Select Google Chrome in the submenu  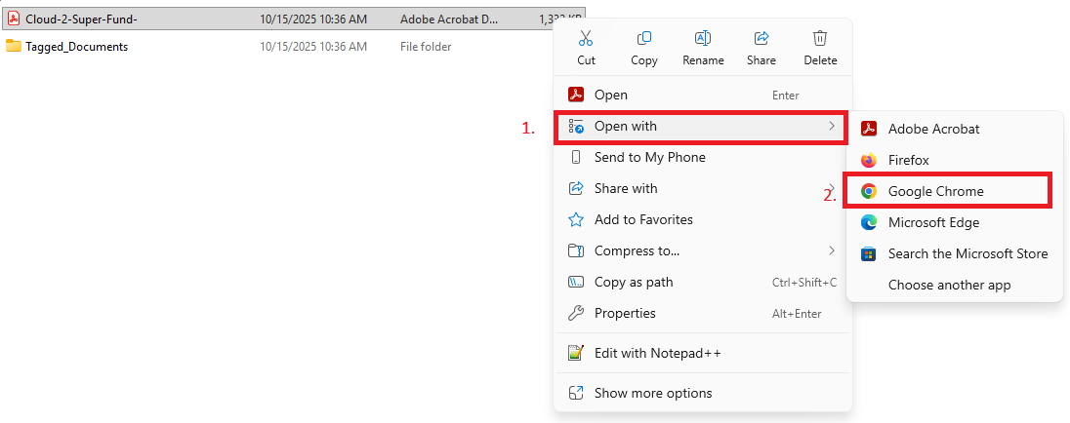[x=935, y=191]
